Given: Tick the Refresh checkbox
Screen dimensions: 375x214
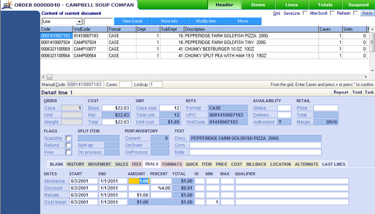Looking at the screenshot, I should pyautogui.click(x=356, y=13).
